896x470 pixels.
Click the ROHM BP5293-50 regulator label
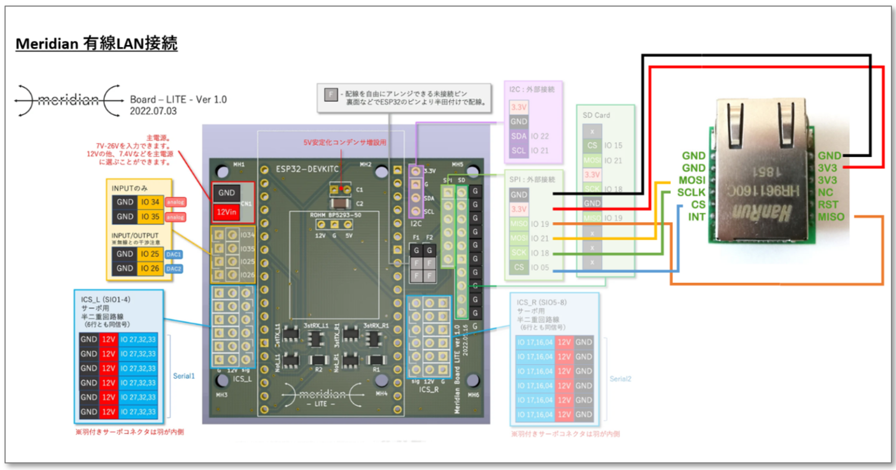[335, 215]
